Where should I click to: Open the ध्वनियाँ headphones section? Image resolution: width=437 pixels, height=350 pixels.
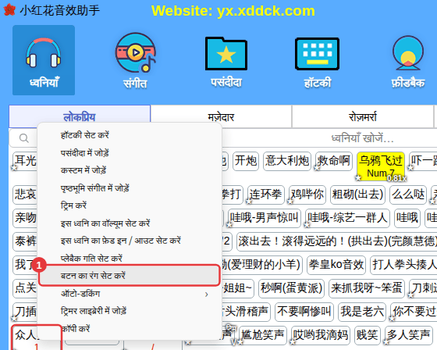[44, 60]
